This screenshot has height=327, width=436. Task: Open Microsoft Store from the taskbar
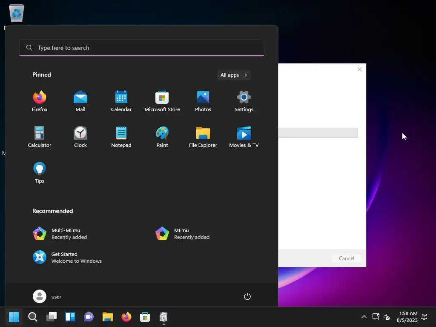[145, 317]
